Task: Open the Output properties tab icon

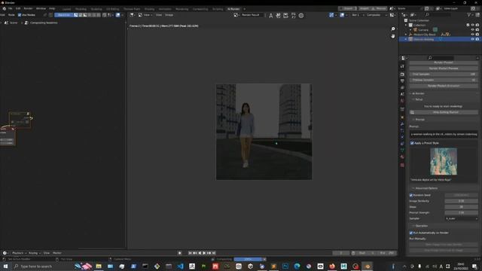Action: pos(402,81)
